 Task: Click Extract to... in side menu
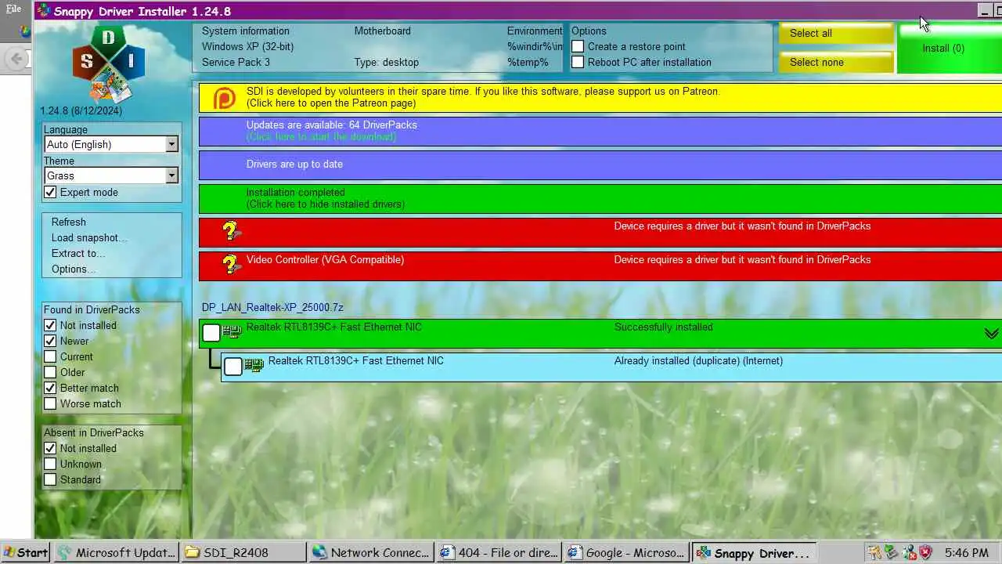(78, 253)
